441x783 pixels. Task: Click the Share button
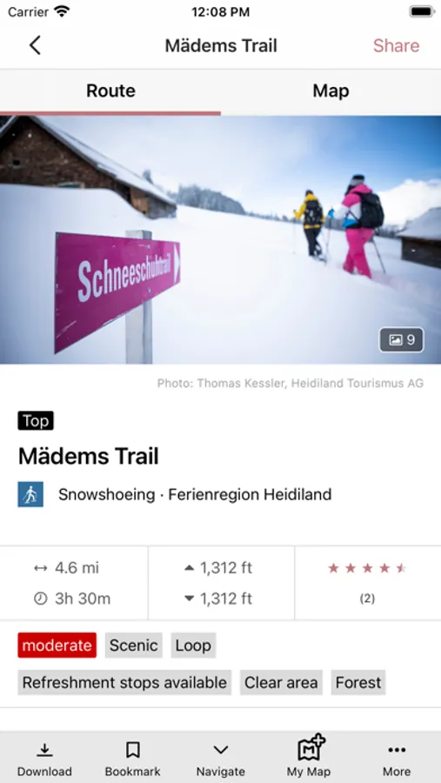pyautogui.click(x=397, y=45)
